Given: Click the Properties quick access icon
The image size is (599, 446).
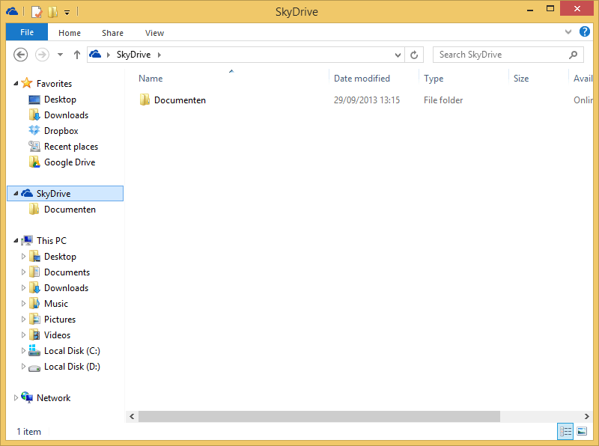Looking at the screenshot, I should coord(37,12).
